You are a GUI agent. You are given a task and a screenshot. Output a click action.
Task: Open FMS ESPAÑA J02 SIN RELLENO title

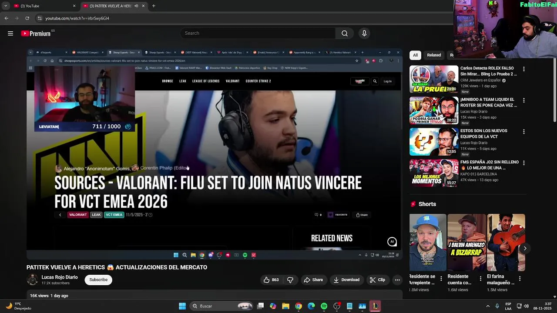tap(489, 165)
